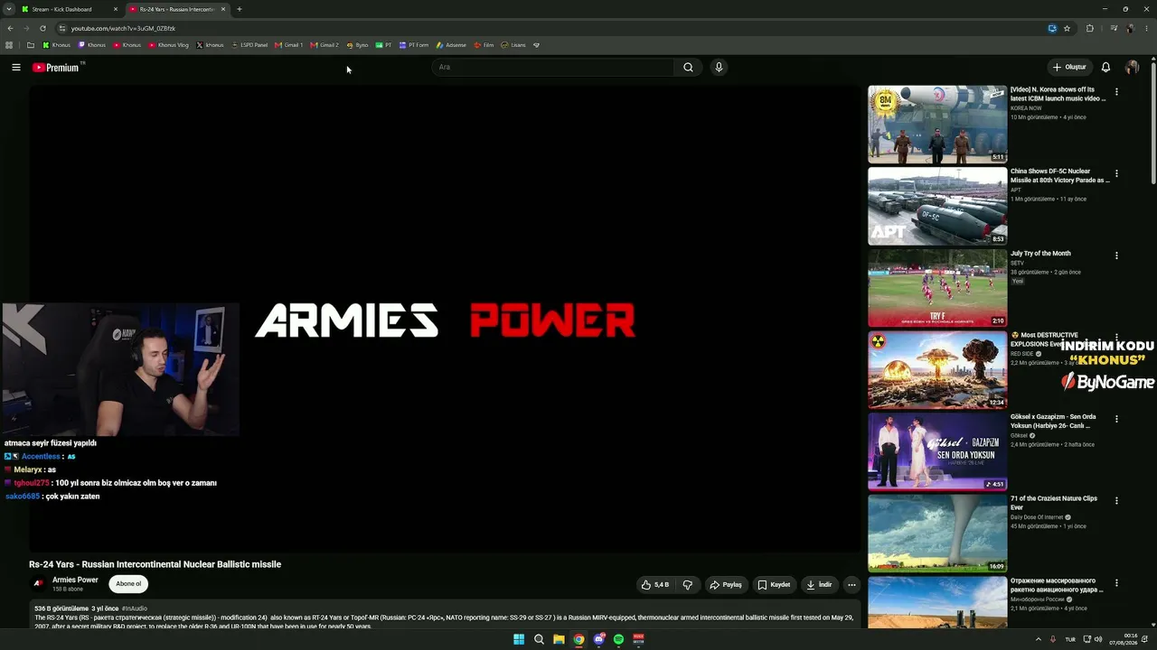
Task: Open Windows taskbar search
Action: pyautogui.click(x=539, y=639)
